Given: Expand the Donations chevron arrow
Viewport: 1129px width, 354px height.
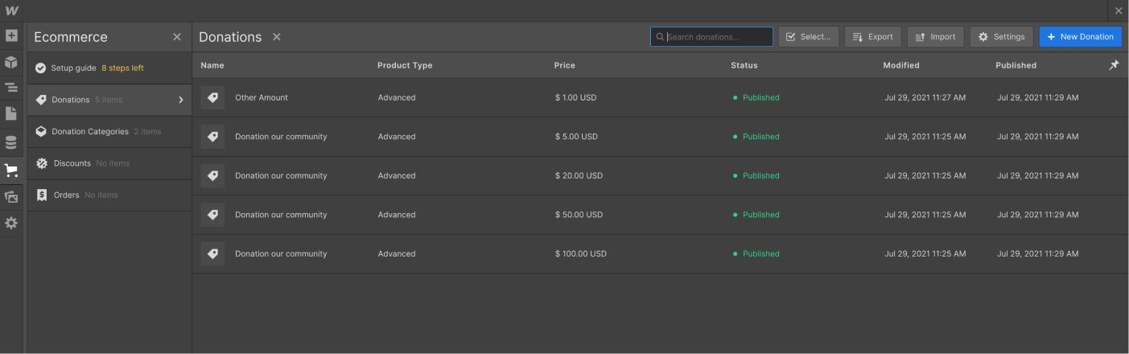Looking at the screenshot, I should [x=181, y=100].
